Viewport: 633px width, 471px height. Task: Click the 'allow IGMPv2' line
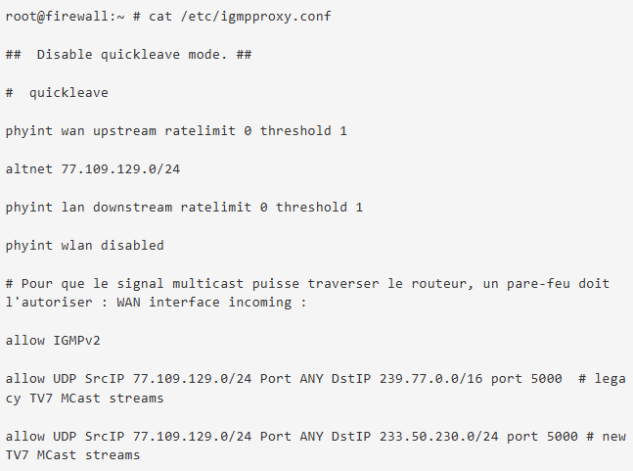(52, 341)
